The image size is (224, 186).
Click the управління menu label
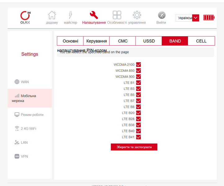[x=137, y=23]
